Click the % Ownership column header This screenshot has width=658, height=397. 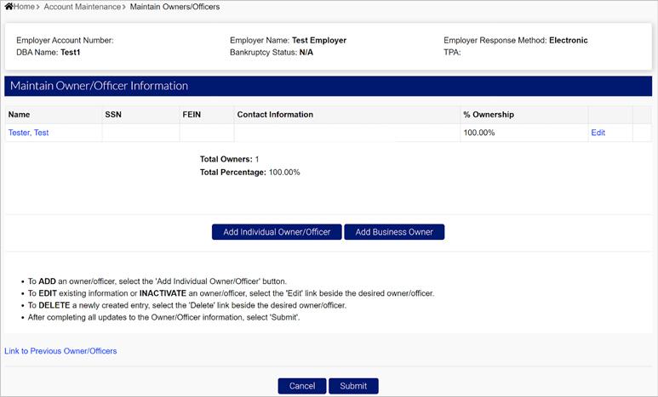coord(488,114)
